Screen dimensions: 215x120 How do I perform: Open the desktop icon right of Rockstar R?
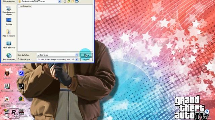pyautogui.click(x=21, y=112)
